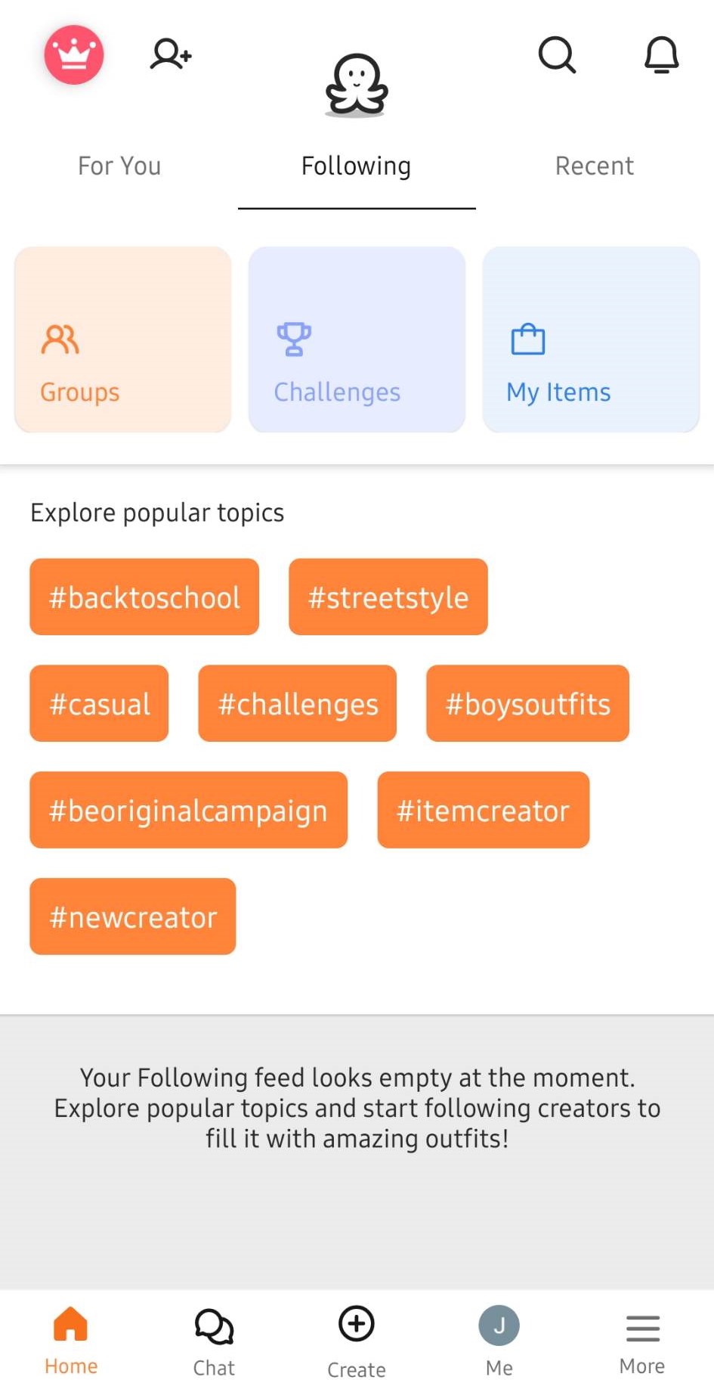Viewport: 714px width, 1380px height.
Task: Open notifications with the bell icon
Action: (661, 54)
